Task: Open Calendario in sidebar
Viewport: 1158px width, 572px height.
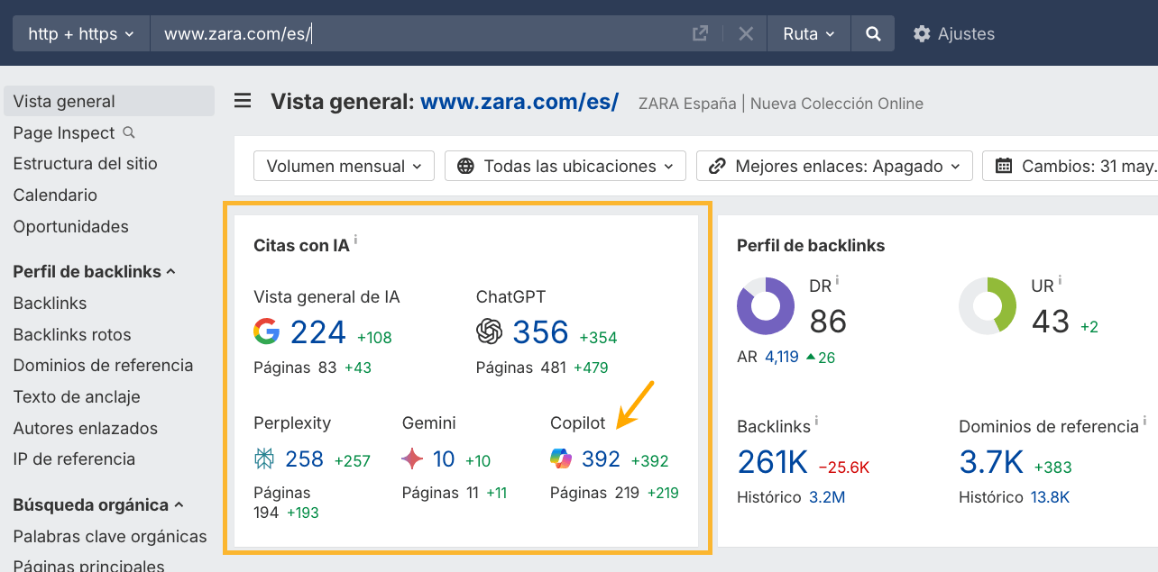Action: click(x=55, y=195)
